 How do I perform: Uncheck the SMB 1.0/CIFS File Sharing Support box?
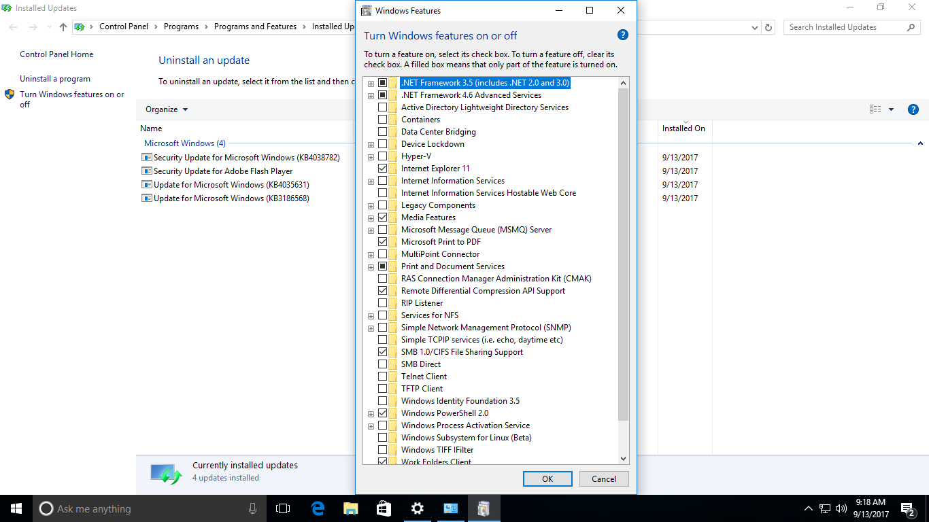(x=382, y=352)
